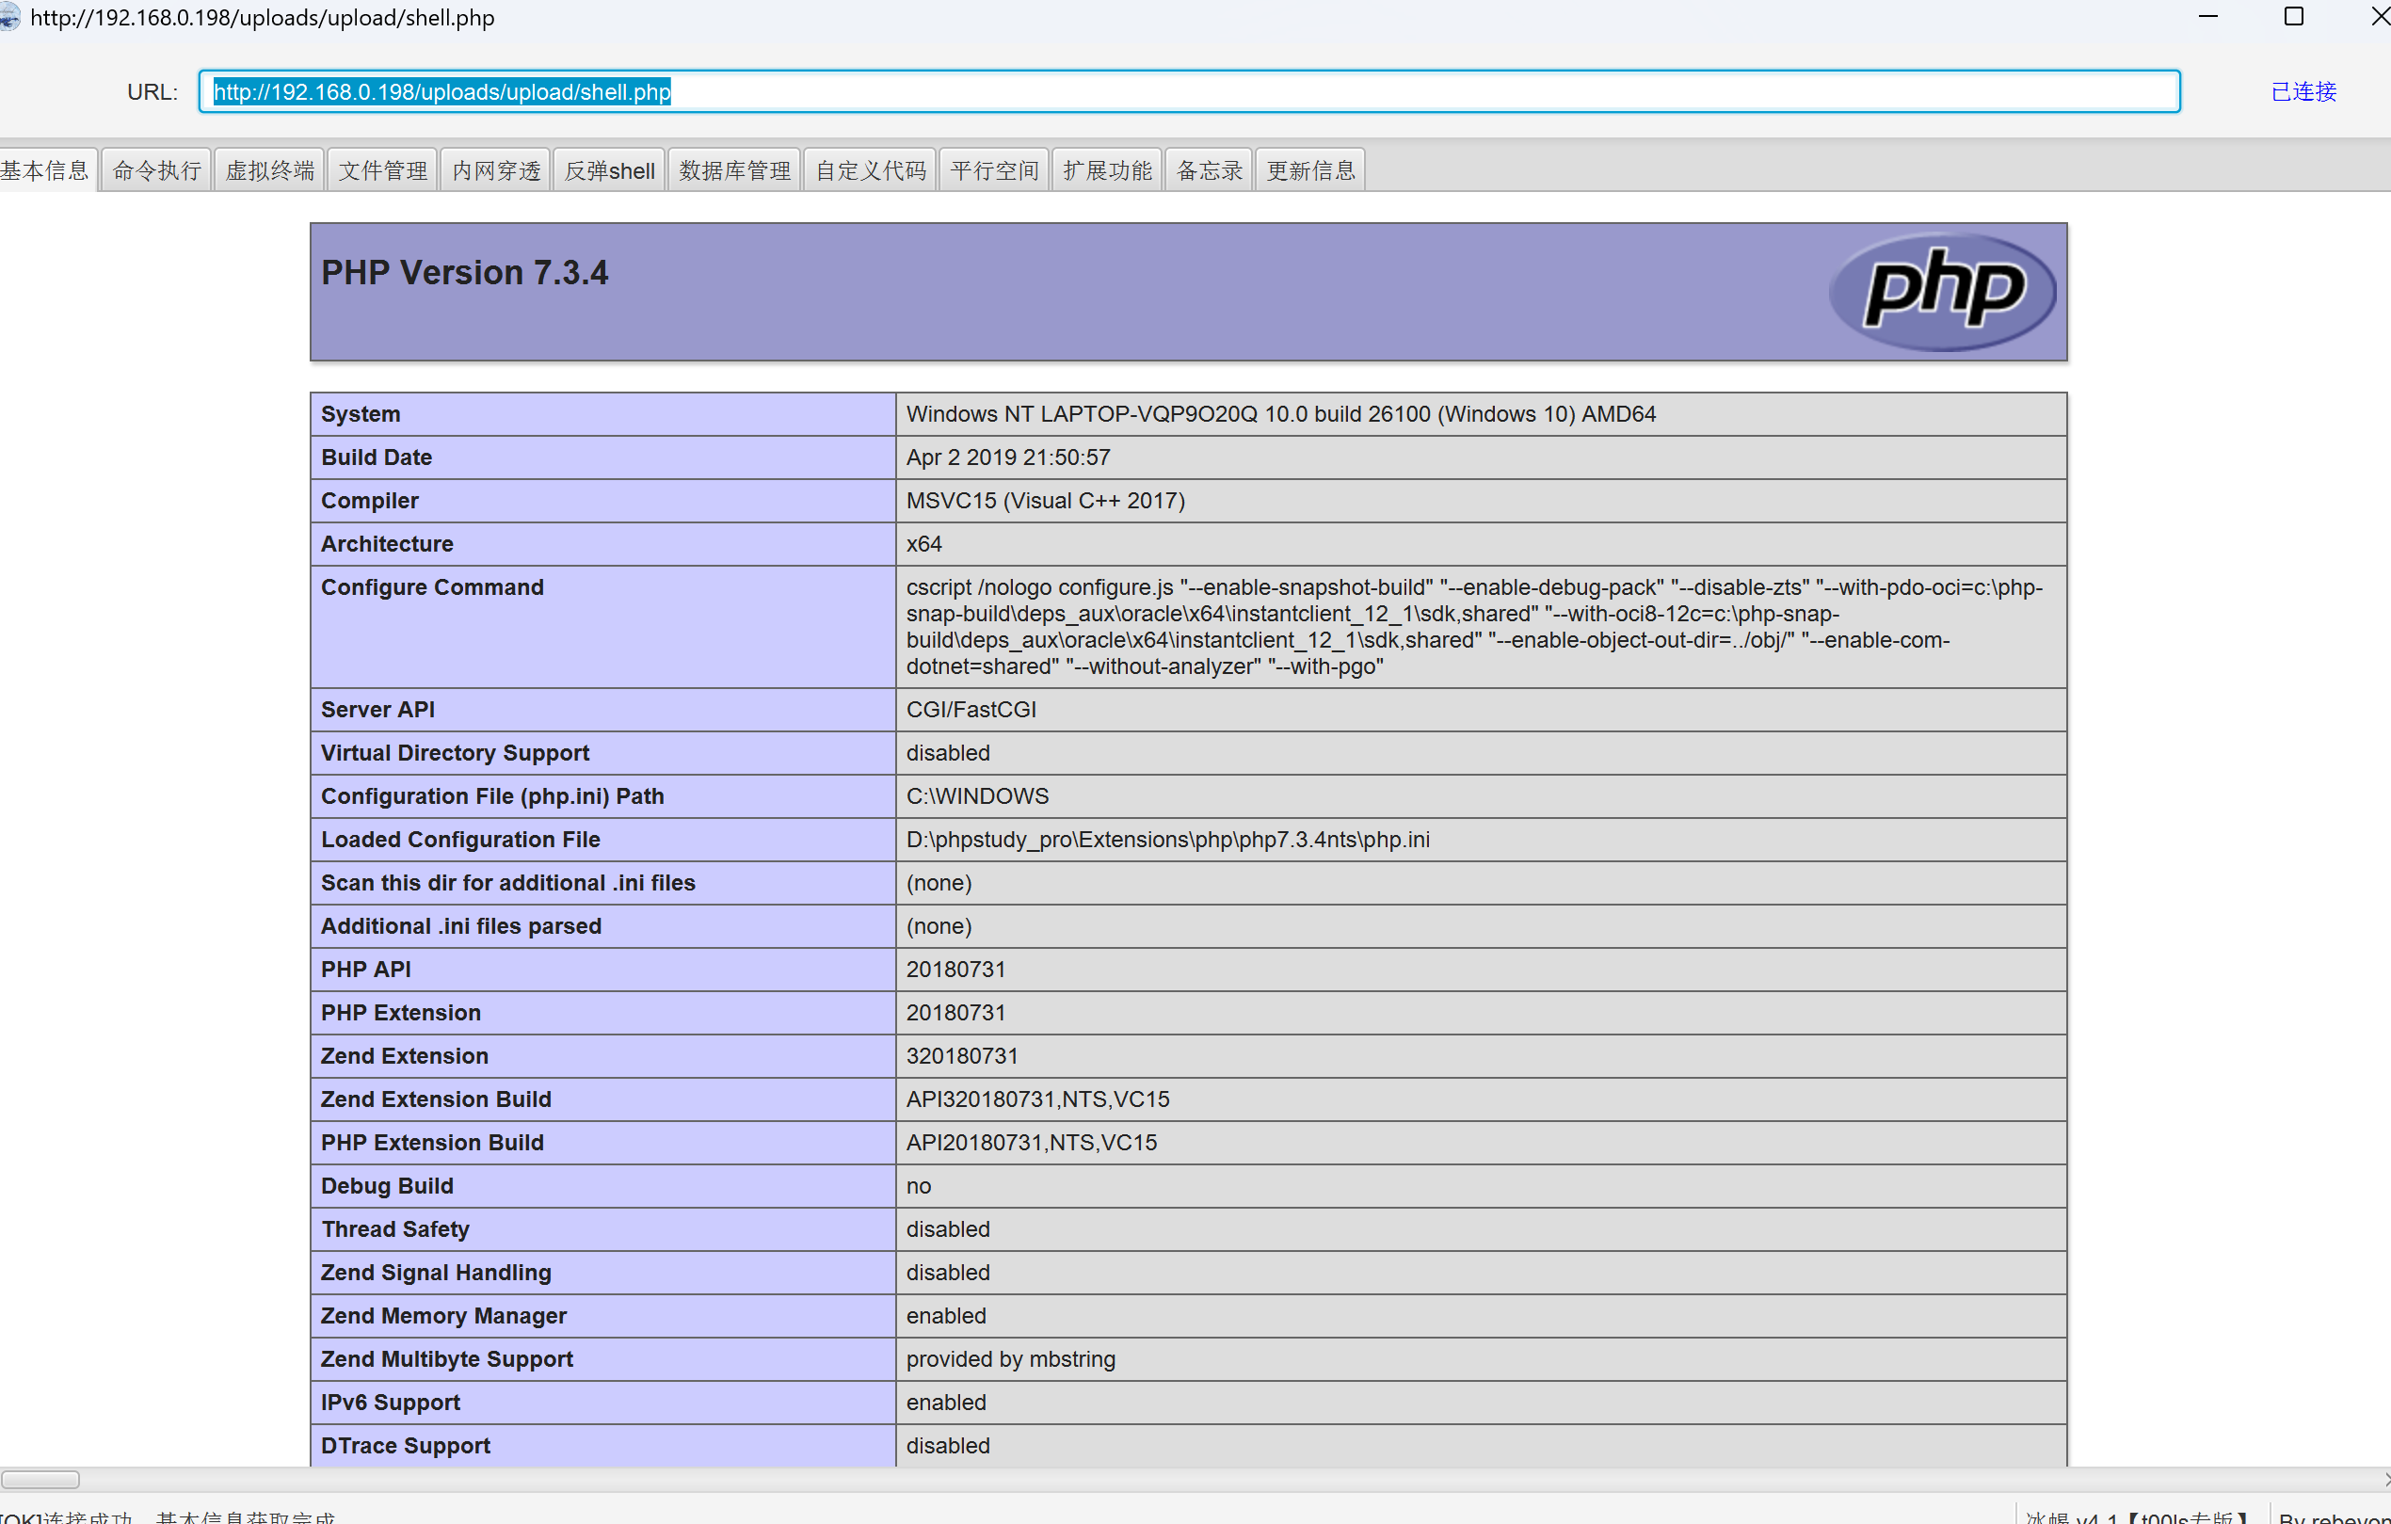This screenshot has height=1524, width=2391.
Task: Click the PHP Extension label
Action: (x=400, y=1013)
